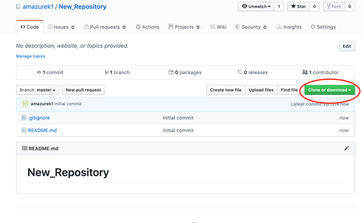
Task: Star this repository
Action: click(298, 7)
